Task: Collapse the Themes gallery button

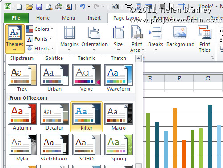Action: tap(15, 38)
